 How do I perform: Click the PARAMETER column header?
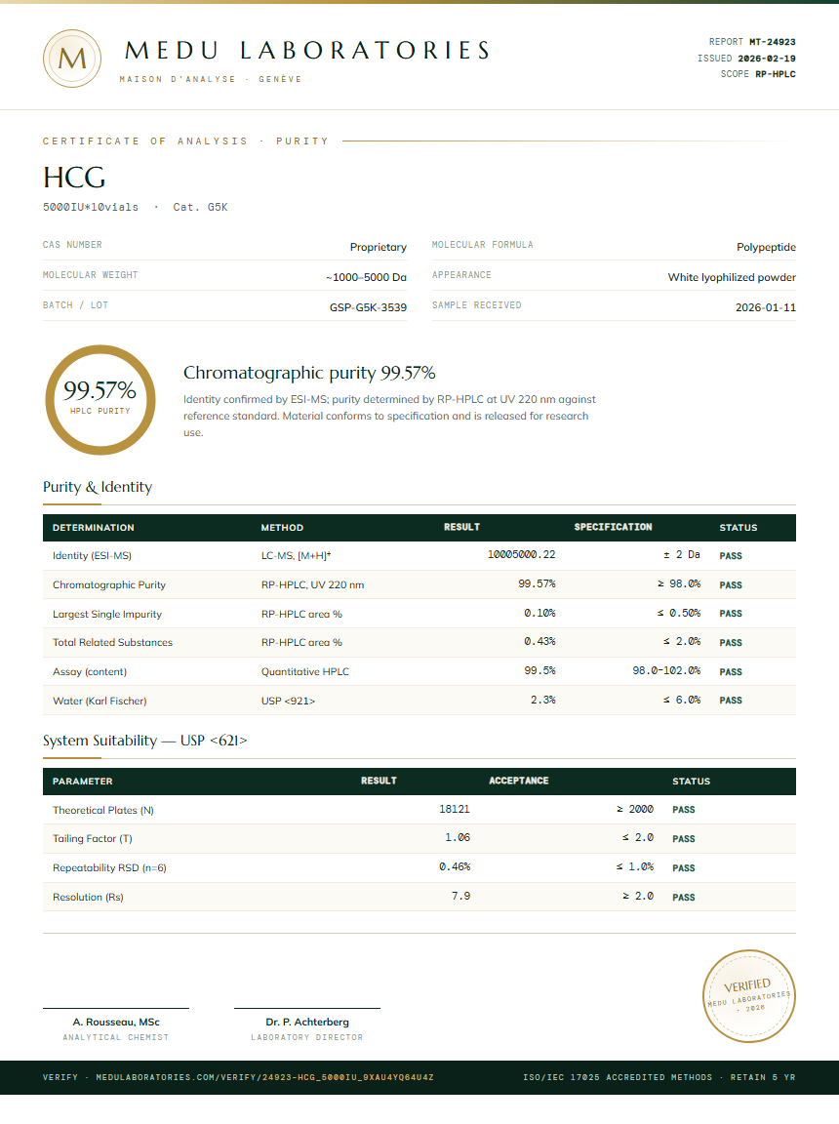pyautogui.click(x=82, y=782)
